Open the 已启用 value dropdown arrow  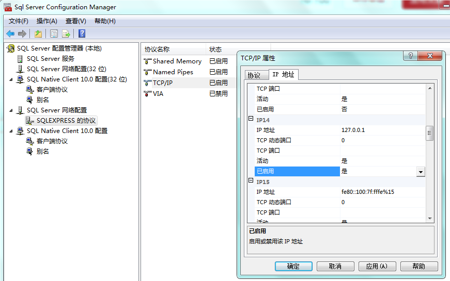click(421, 172)
